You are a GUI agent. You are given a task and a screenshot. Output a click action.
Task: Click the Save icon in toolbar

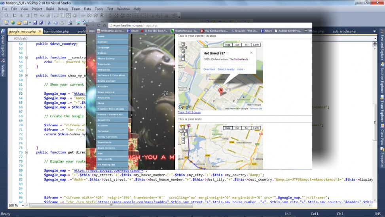coord(35,23)
